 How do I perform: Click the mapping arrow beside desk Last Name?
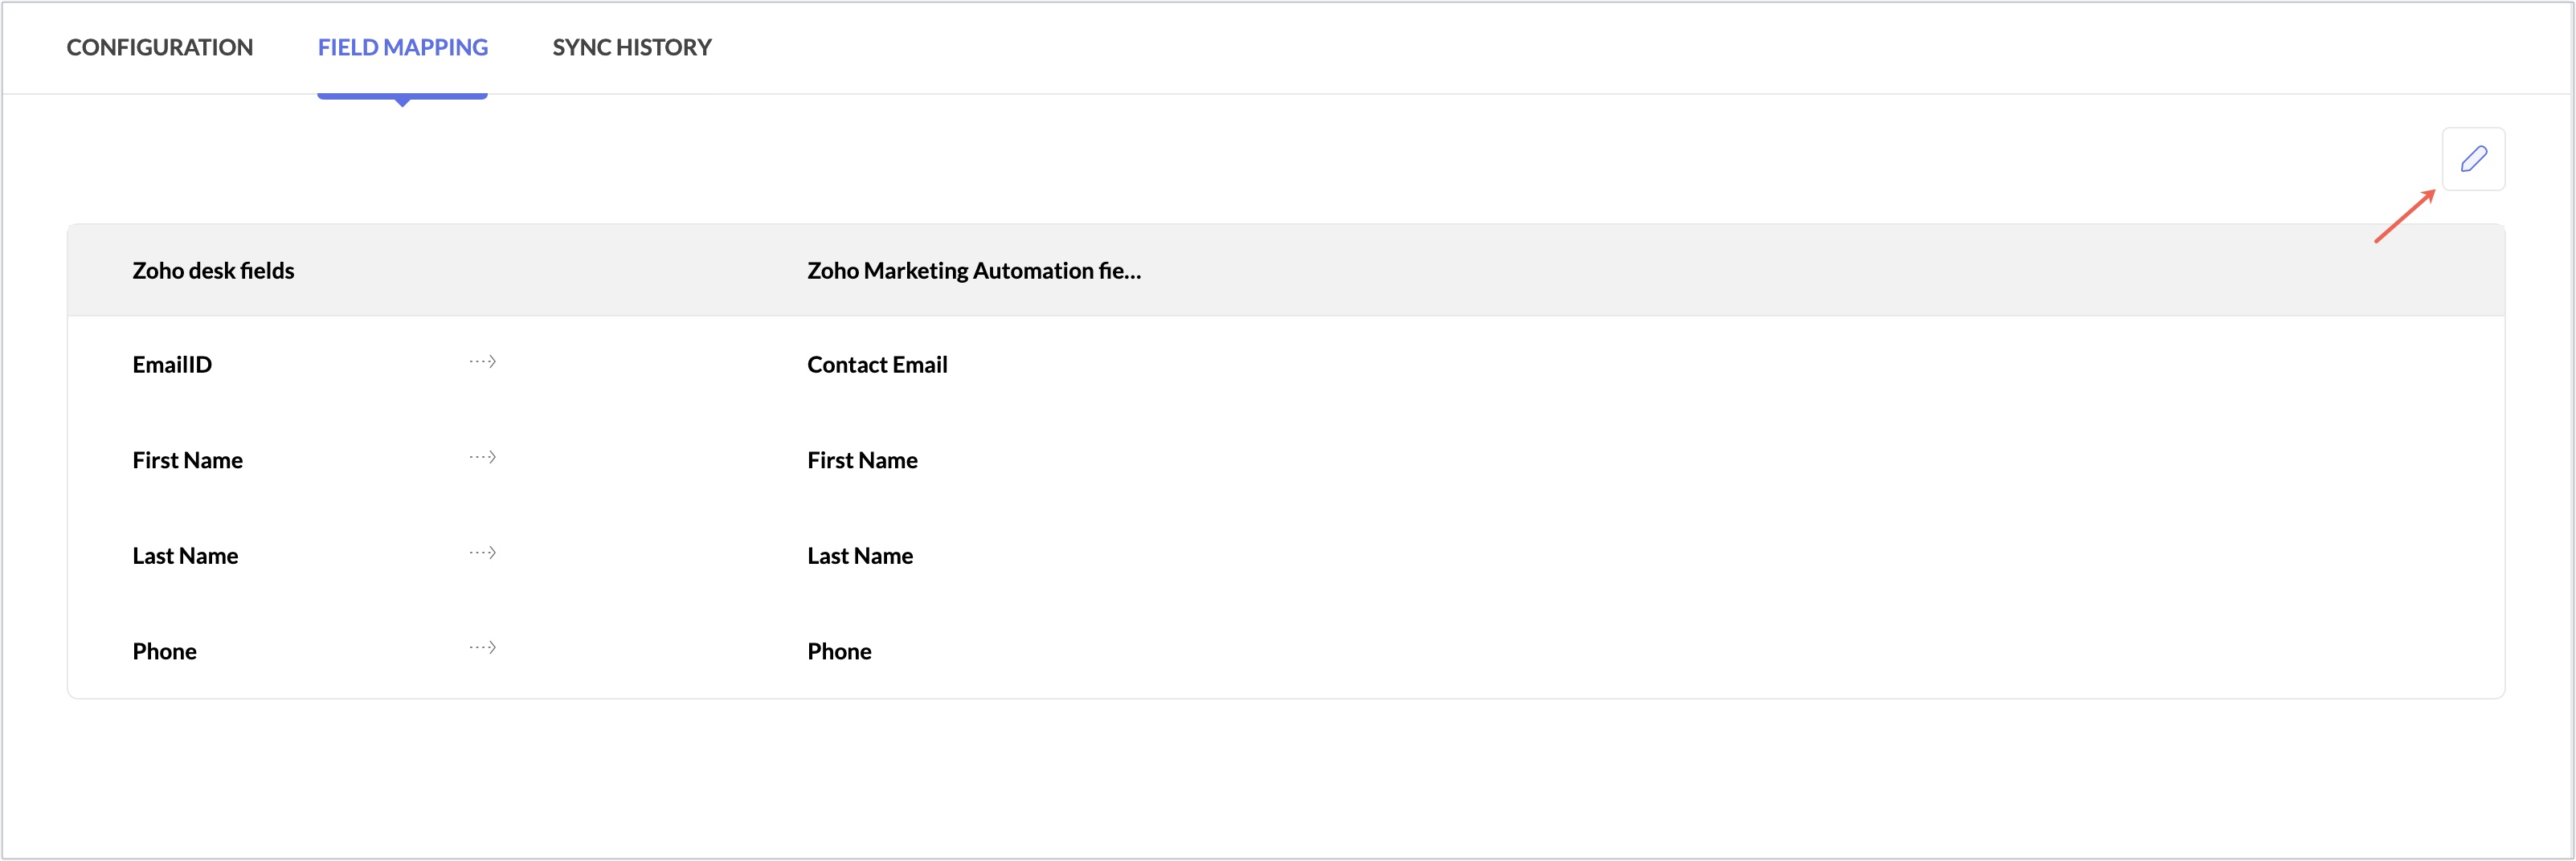pos(483,552)
